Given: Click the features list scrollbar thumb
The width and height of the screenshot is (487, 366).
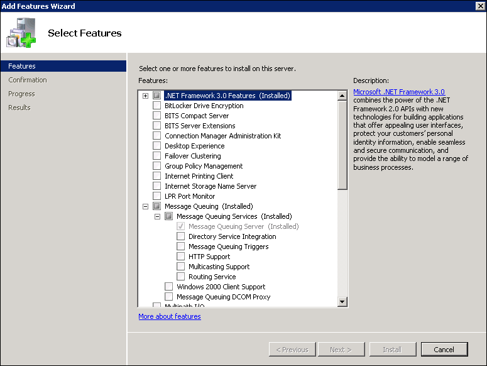Looking at the screenshot, I should click(342, 145).
